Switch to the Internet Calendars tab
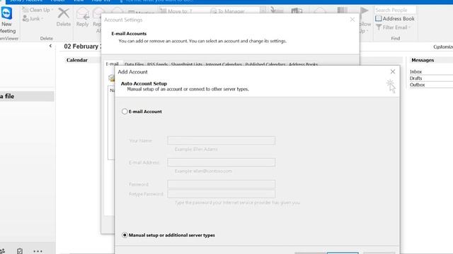The image size is (453, 254). tap(224, 64)
